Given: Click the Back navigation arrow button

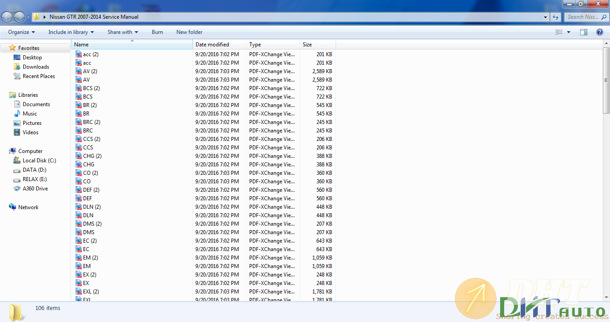Looking at the screenshot, I should (7, 17).
